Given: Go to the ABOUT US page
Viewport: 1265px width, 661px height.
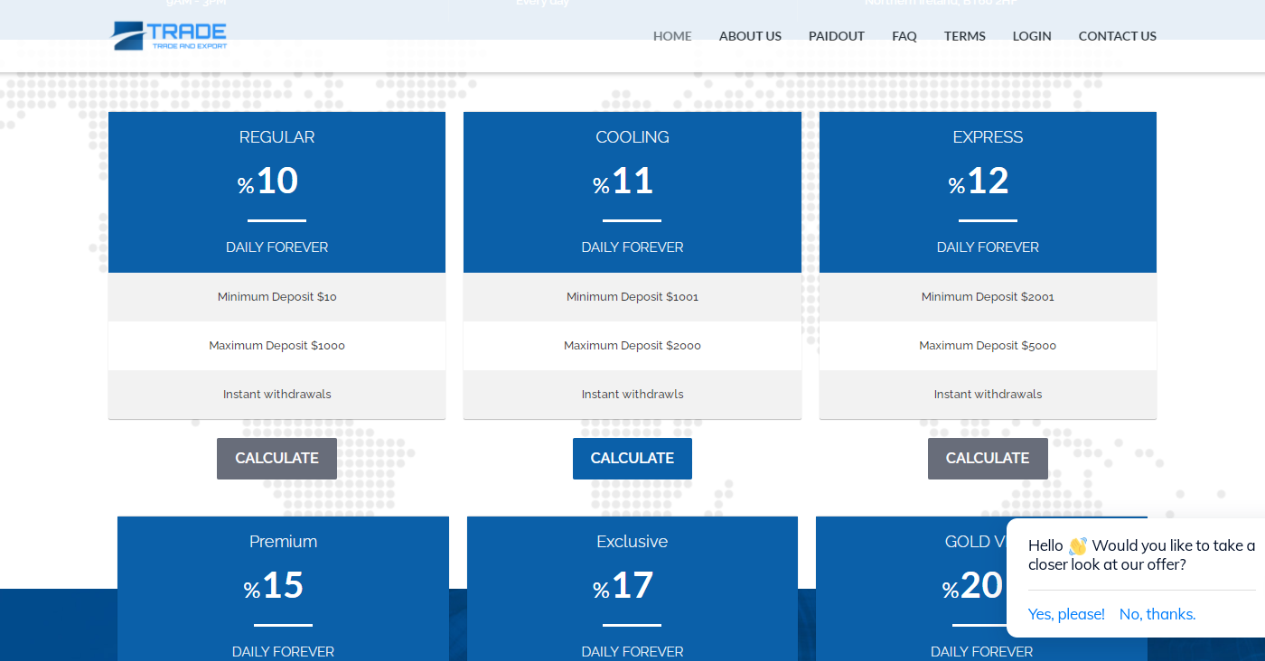Looking at the screenshot, I should 750,36.
